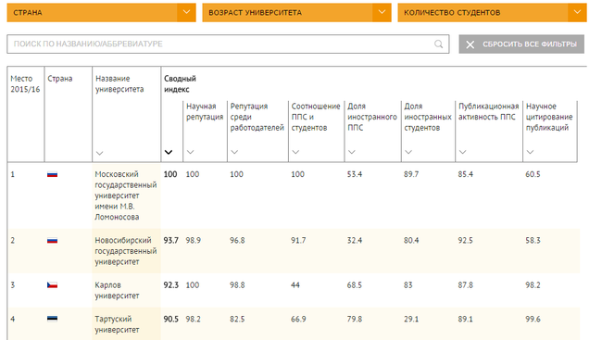Select value 79.8 in Тартуский row

(355, 319)
